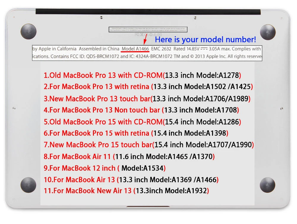Click the small regulatory label under the hinge
This screenshot has height=224, width=297.
[x=148, y=29]
